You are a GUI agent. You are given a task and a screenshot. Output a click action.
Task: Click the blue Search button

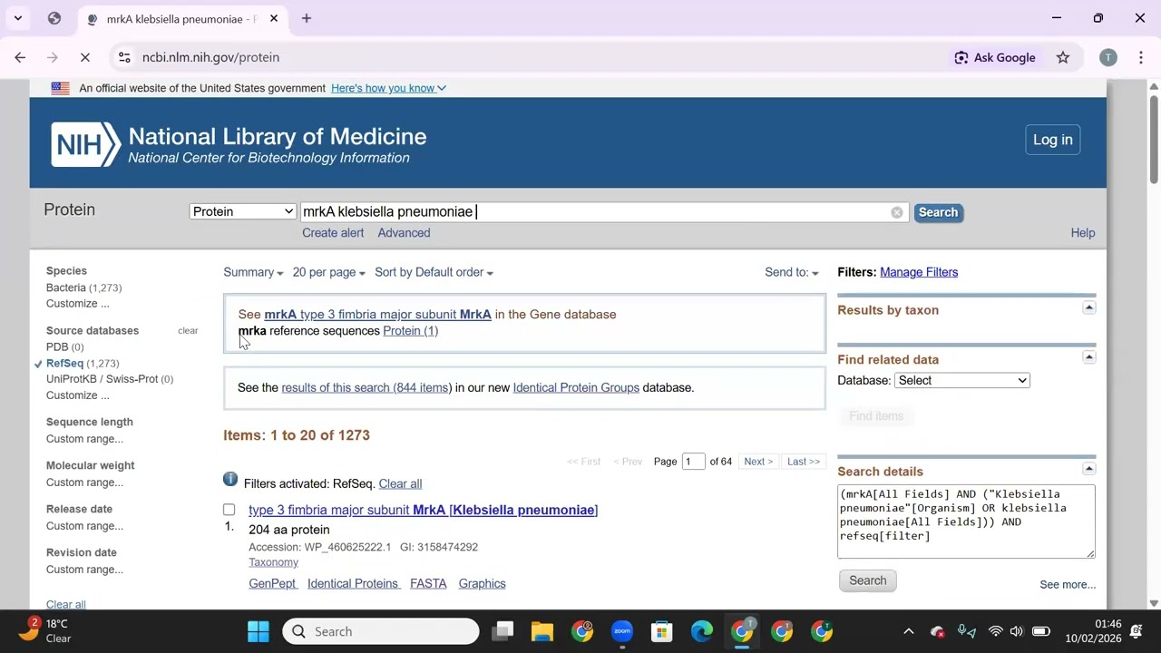pos(938,212)
